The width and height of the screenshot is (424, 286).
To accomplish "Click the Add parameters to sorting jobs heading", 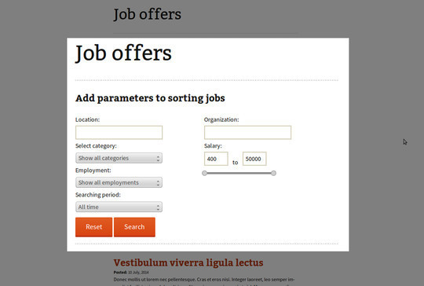I will coord(150,98).
